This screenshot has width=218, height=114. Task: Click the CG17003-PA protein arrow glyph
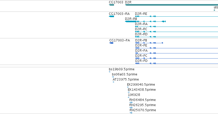[111, 43]
